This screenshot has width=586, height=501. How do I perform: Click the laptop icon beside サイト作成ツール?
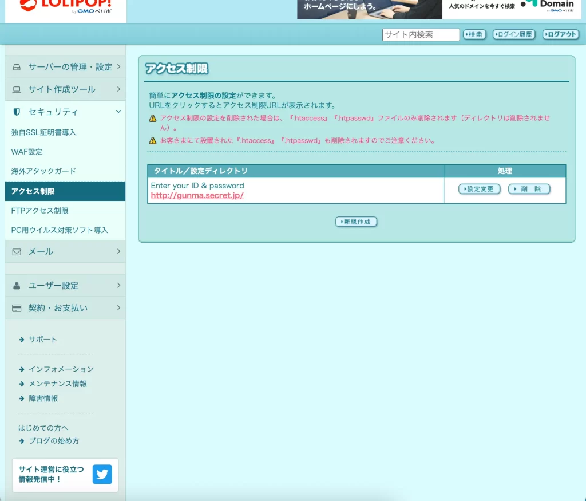17,89
